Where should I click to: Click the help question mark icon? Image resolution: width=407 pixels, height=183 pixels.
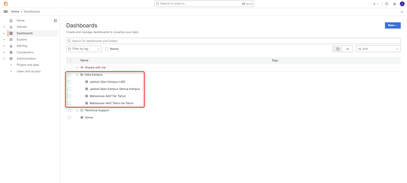pos(387,4)
